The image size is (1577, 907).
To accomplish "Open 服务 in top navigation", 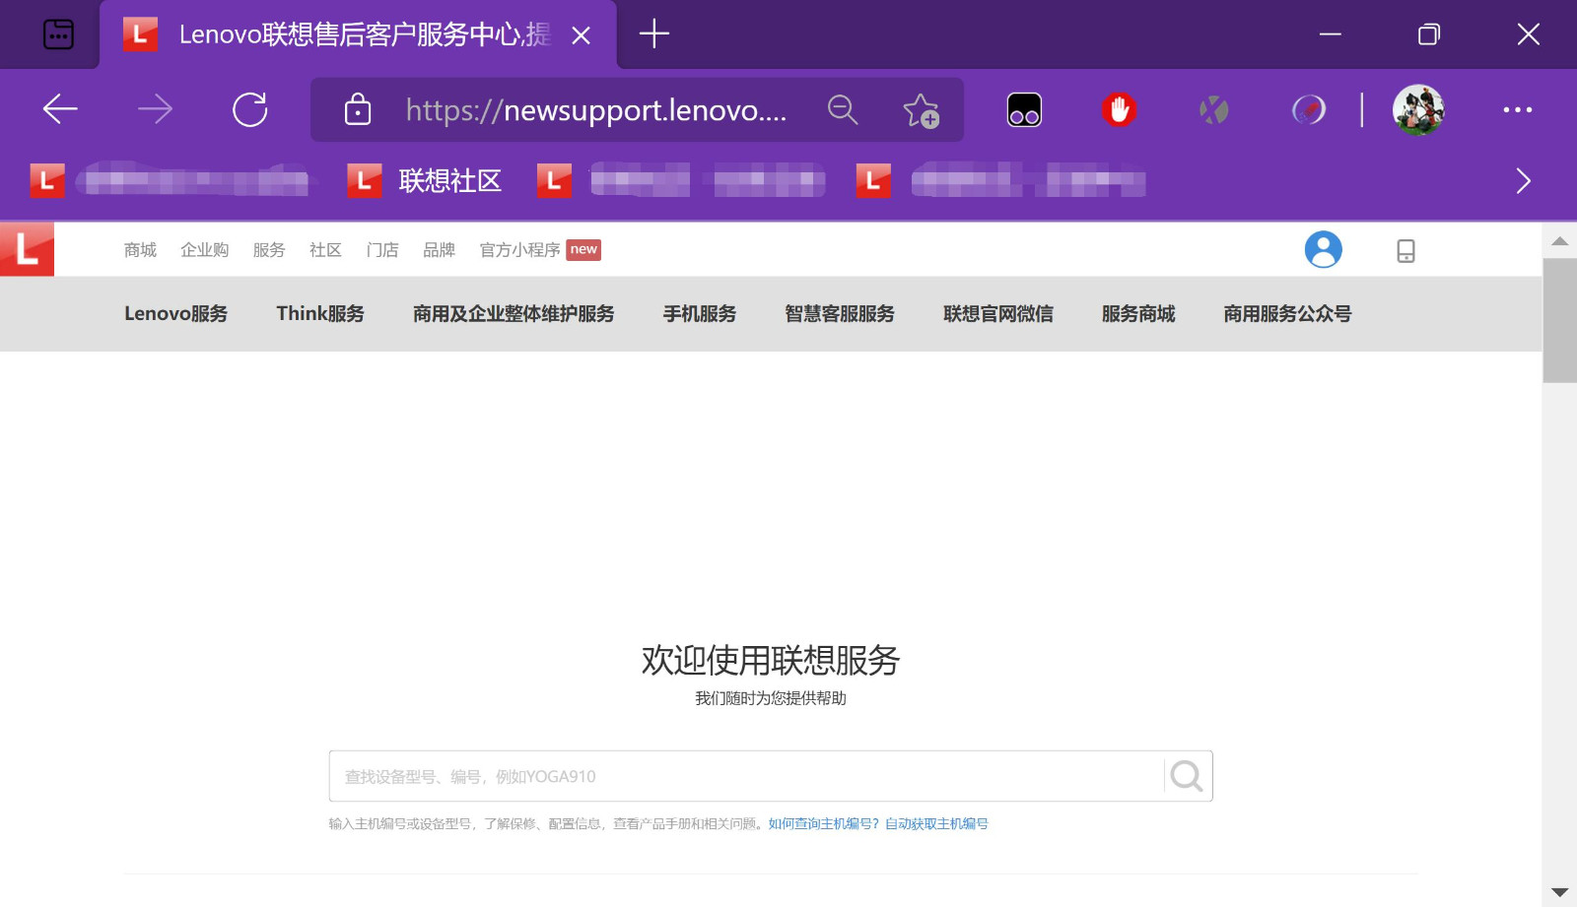I will 269,250.
